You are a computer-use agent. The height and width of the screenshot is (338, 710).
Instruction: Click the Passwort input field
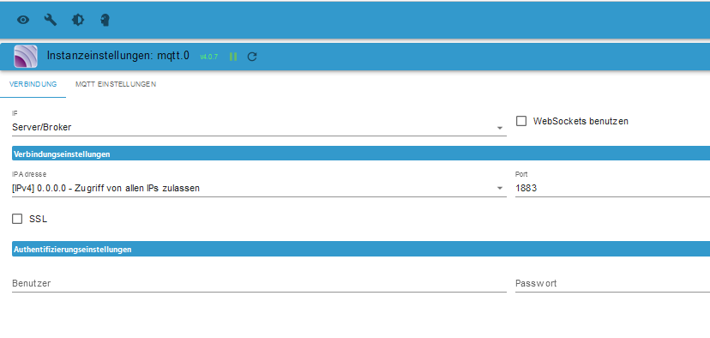[612, 284]
